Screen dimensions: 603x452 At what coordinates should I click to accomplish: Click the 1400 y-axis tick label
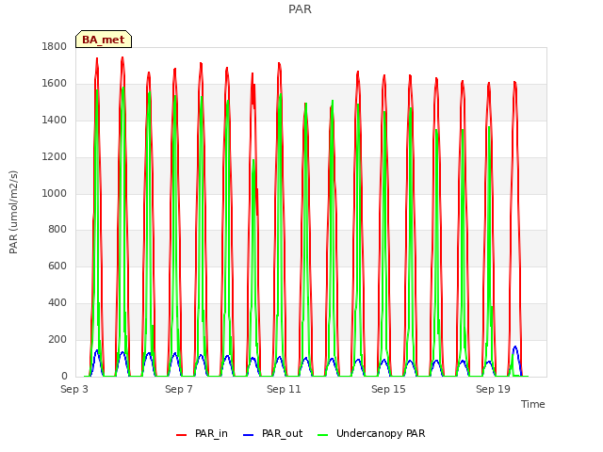pyautogui.click(x=55, y=120)
